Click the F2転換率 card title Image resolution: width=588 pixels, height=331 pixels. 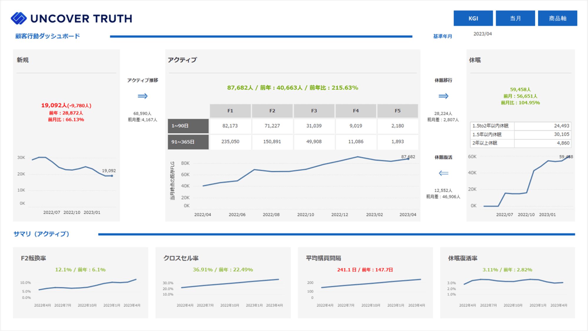(33, 258)
